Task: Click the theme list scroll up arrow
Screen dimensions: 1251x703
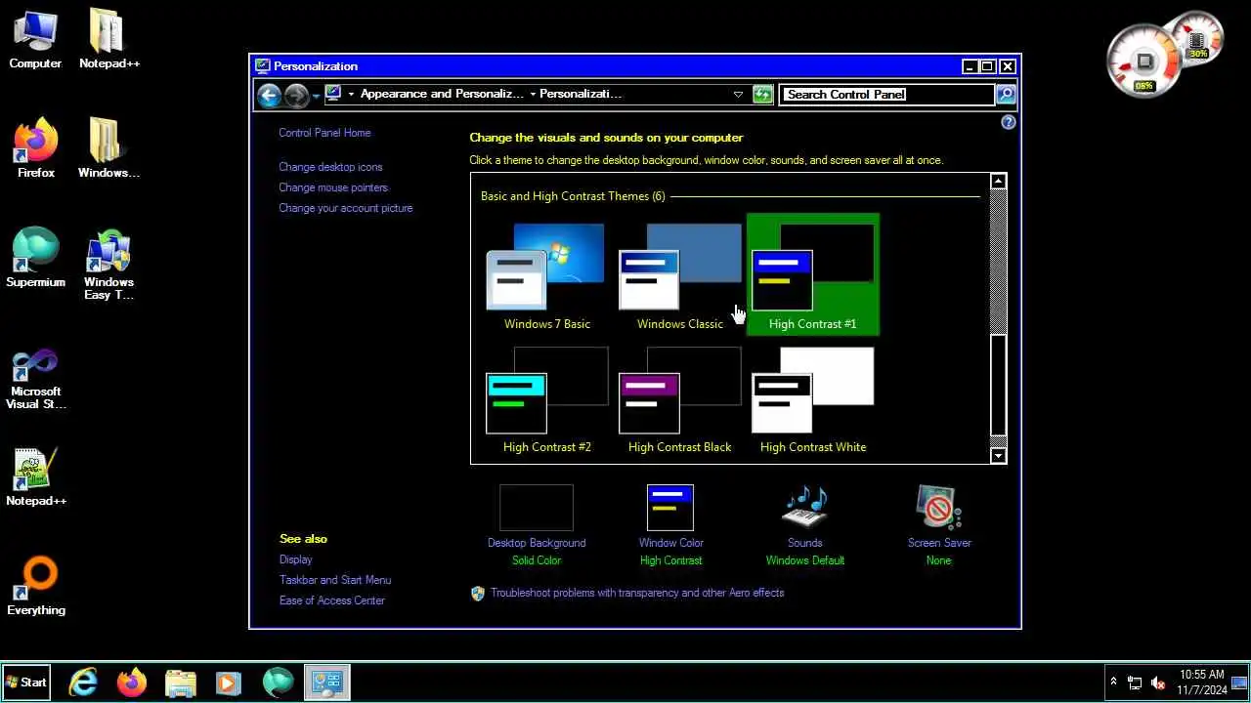Action: point(998,182)
